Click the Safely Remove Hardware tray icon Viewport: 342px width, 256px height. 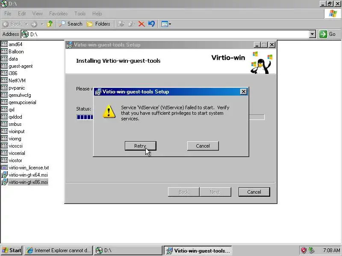[311, 250]
